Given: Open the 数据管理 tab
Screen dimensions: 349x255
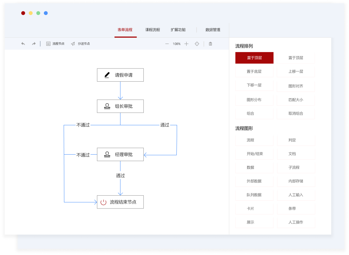Looking at the screenshot, I should [x=213, y=30].
